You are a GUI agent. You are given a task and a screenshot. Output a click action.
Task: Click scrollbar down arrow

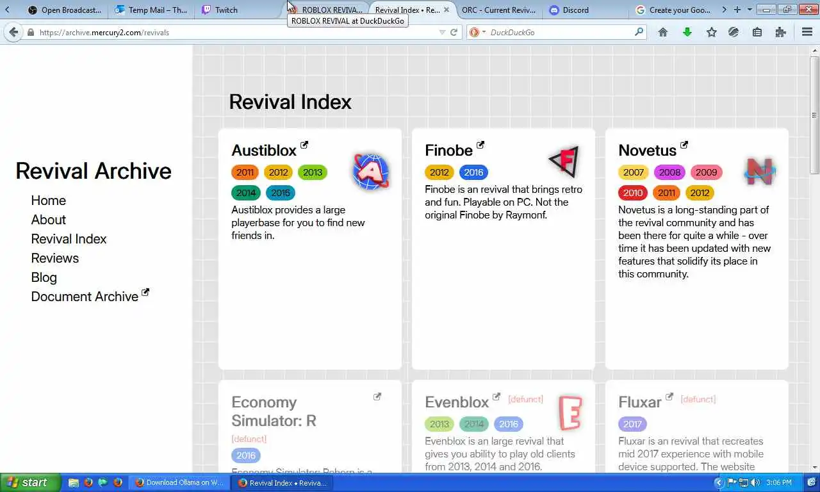tap(814, 468)
